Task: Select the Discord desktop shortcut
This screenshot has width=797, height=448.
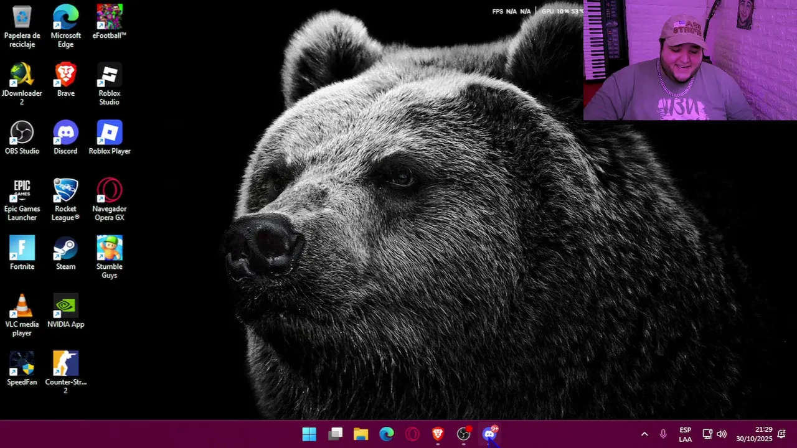Action: click(65, 138)
